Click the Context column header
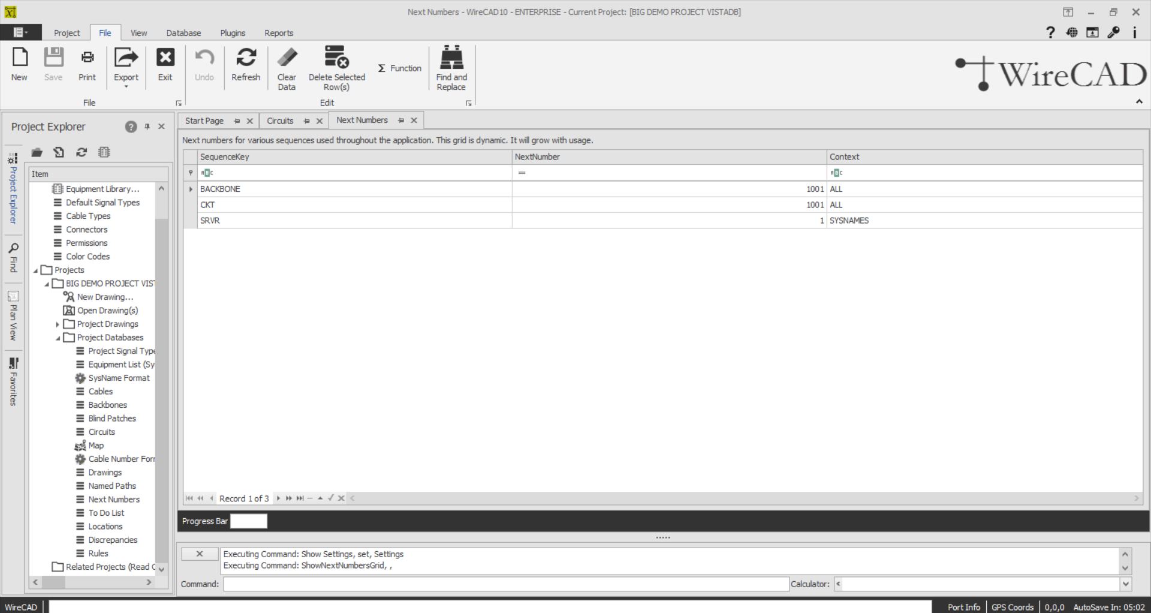Screen dimensions: 1151x613 click(985, 157)
